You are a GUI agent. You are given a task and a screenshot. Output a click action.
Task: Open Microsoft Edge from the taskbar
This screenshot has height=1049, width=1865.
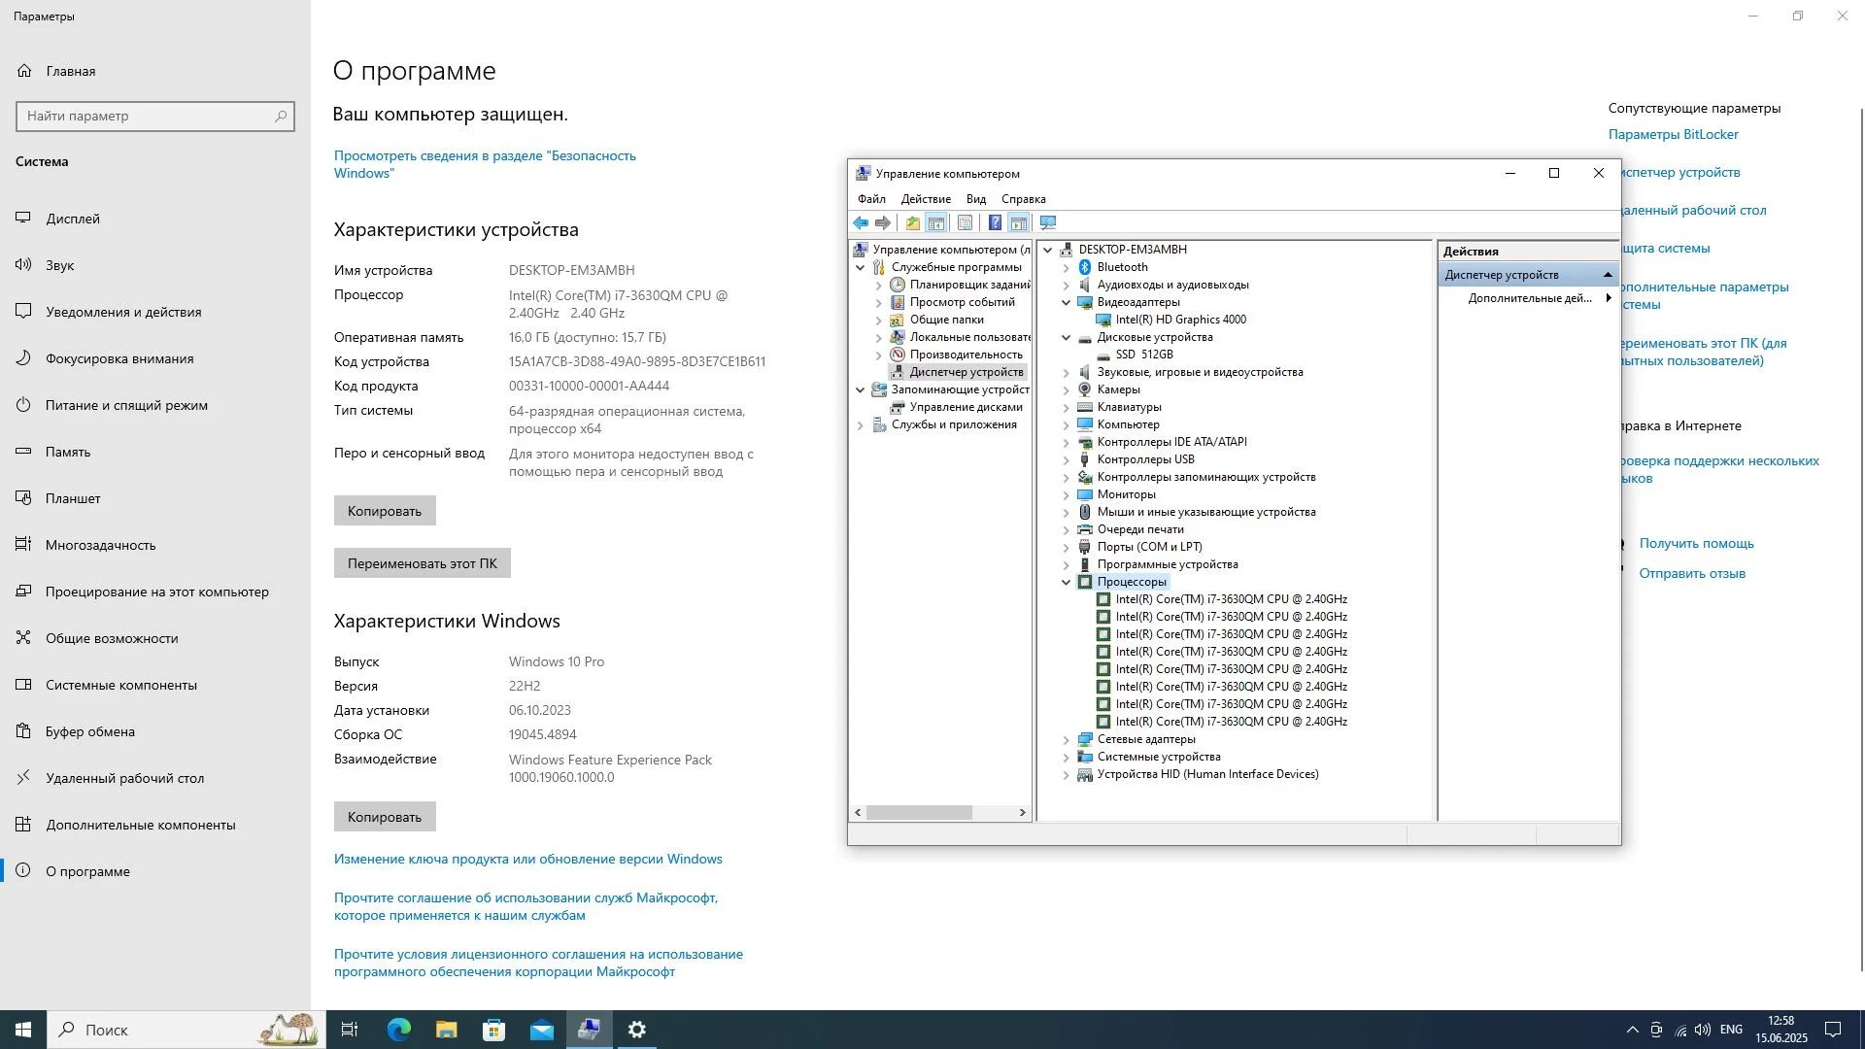tap(399, 1030)
